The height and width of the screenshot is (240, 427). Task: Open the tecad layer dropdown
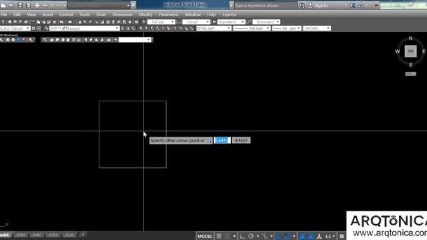[85, 28]
